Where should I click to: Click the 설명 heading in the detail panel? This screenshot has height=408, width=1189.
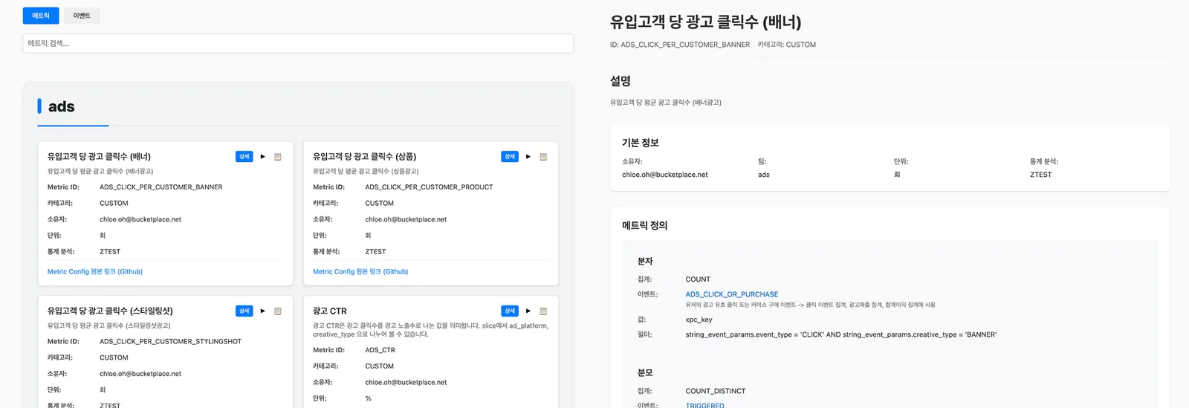[x=621, y=81]
